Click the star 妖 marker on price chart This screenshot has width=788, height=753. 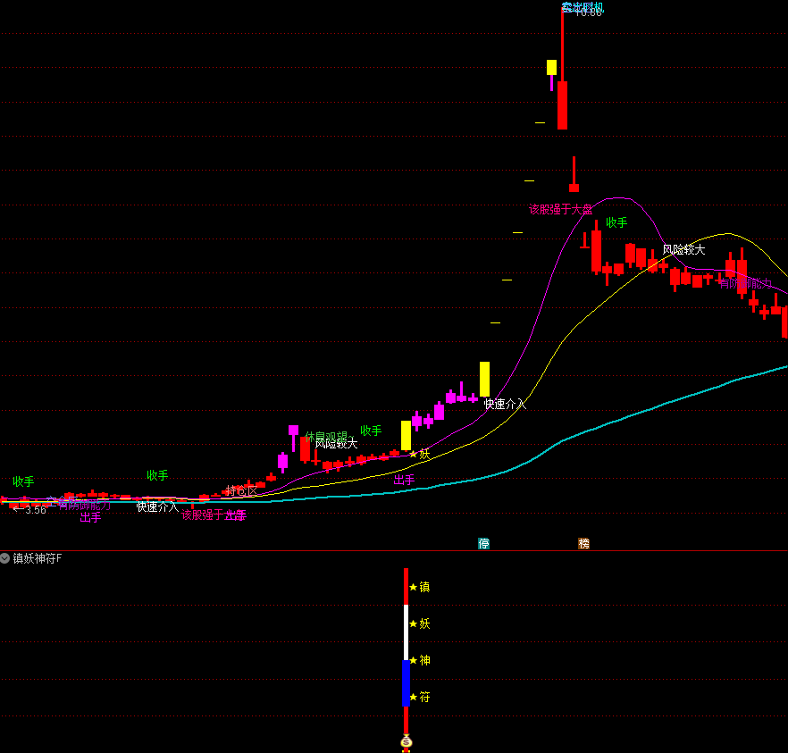tap(413, 455)
